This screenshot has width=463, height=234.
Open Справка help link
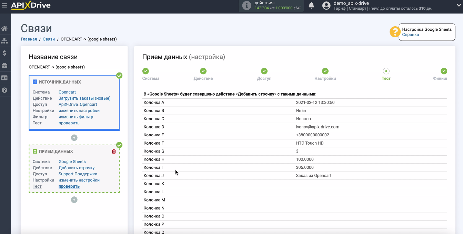(x=411, y=35)
